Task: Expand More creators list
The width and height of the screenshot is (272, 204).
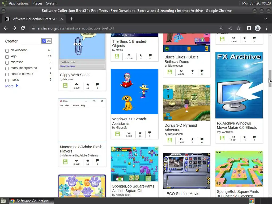Action: (12, 86)
